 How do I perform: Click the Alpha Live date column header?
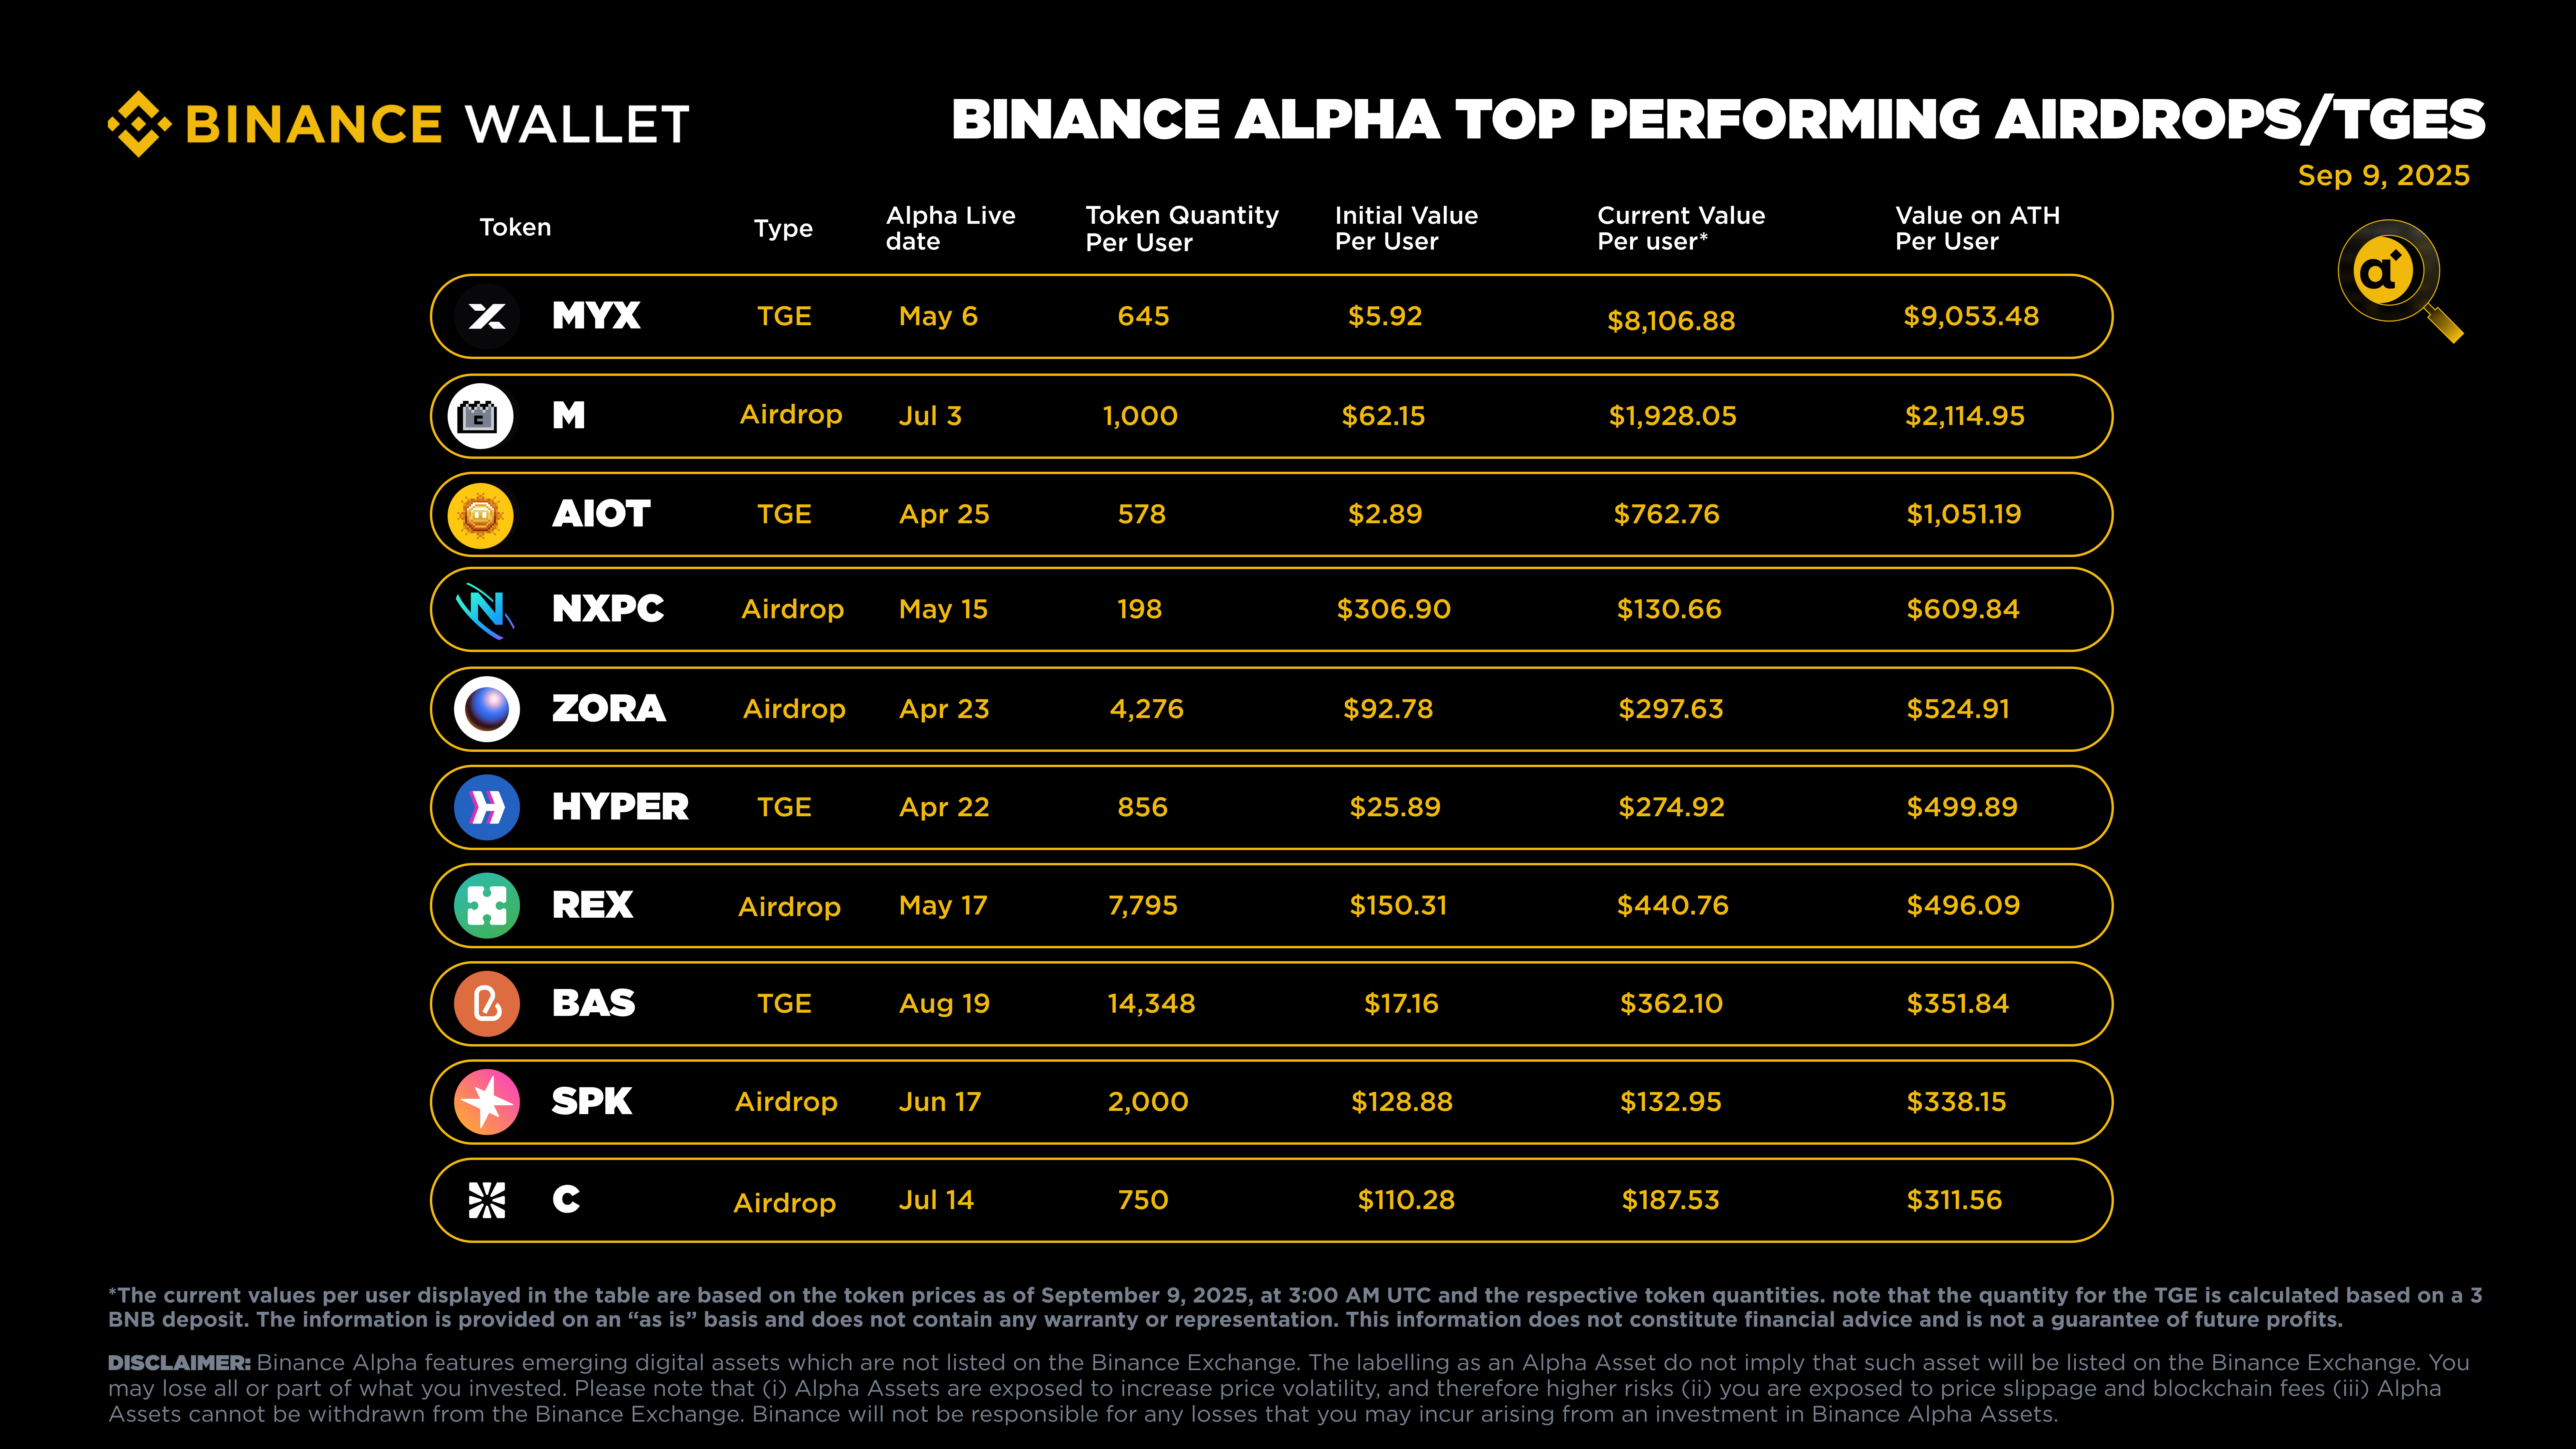click(x=950, y=228)
